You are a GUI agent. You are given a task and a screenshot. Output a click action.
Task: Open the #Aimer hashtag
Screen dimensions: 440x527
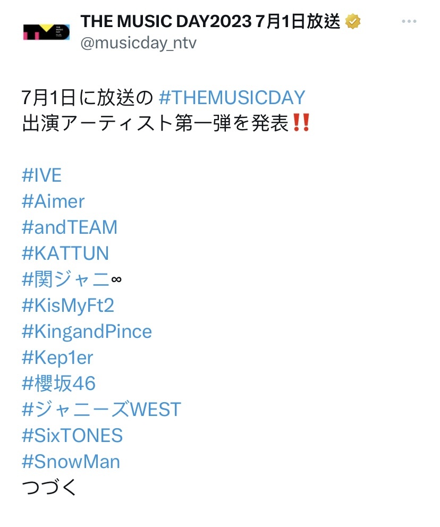53,201
